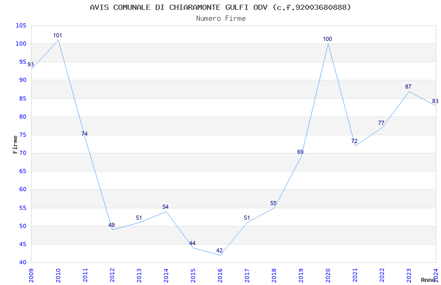Viewport: 441px width, 285px height.
Task: Select the y-axis tick label 100
Action: tap(21, 44)
